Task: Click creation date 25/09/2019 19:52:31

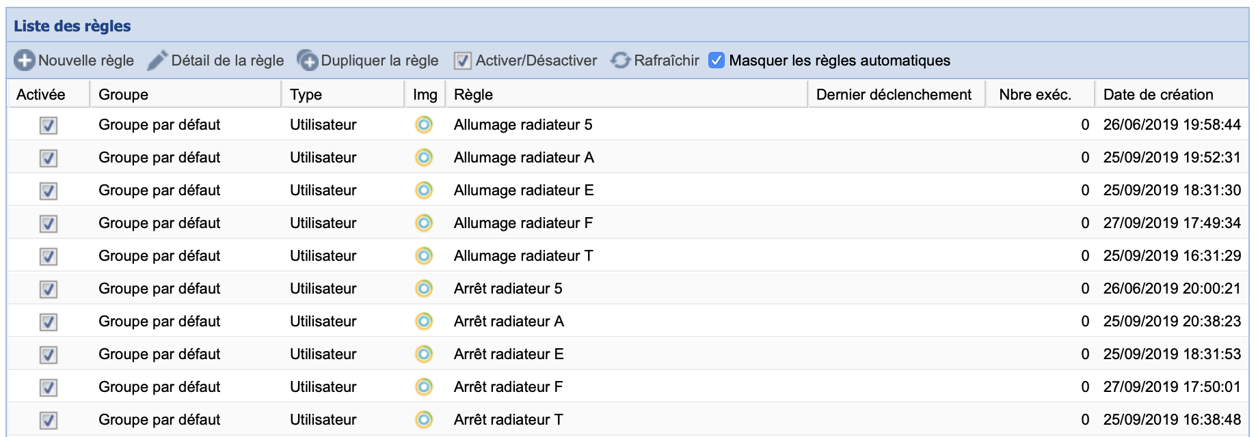Action: pyautogui.click(x=1172, y=157)
